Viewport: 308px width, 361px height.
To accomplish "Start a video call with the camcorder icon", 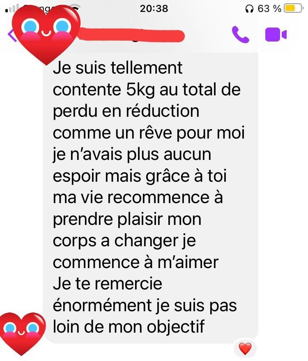I will click(276, 35).
